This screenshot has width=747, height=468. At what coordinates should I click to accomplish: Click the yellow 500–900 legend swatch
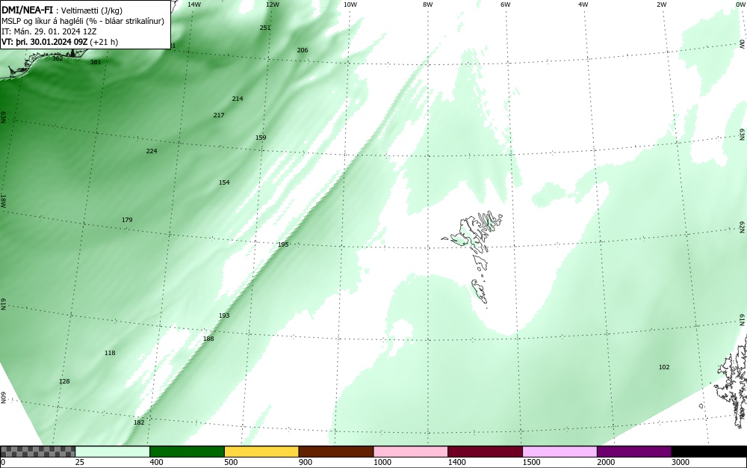(261, 452)
